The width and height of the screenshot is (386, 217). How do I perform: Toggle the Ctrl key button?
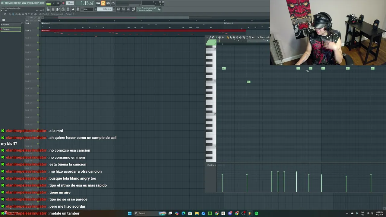click(123, 9)
